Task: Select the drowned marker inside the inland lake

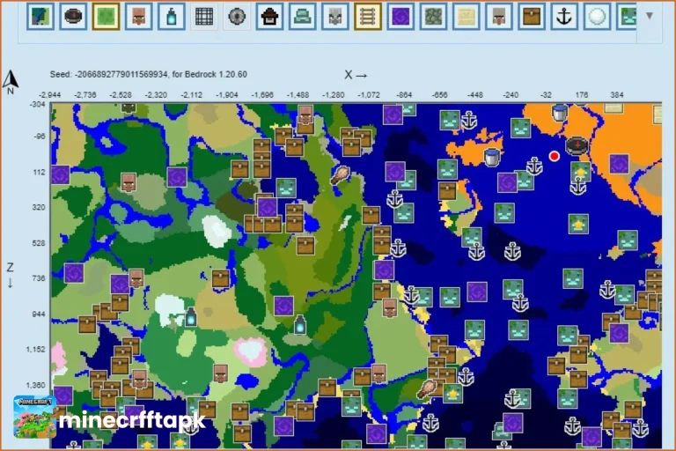Action: point(286,188)
